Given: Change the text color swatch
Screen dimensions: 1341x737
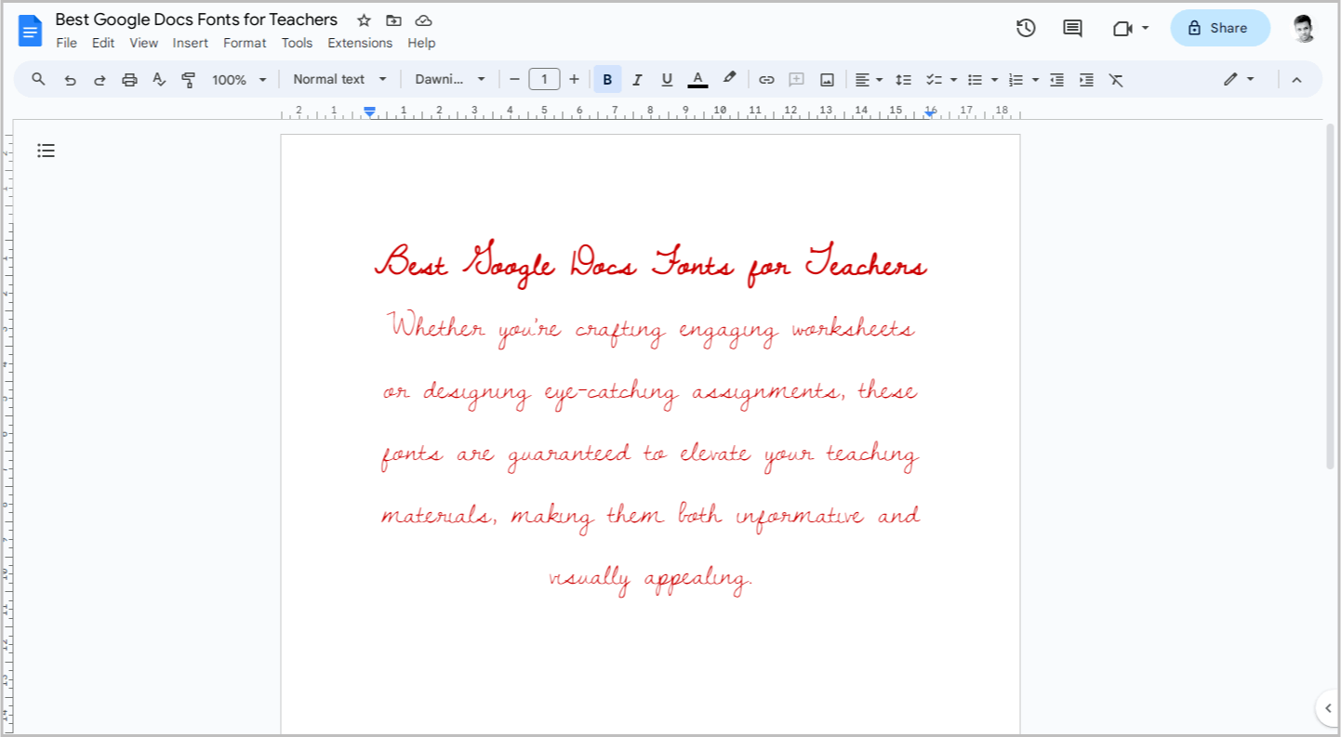Looking at the screenshot, I should coord(697,79).
